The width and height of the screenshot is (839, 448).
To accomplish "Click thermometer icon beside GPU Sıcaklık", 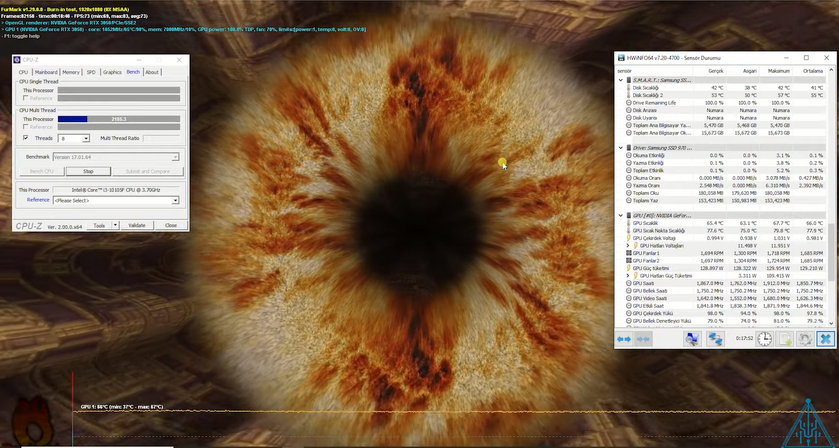I will click(629, 223).
